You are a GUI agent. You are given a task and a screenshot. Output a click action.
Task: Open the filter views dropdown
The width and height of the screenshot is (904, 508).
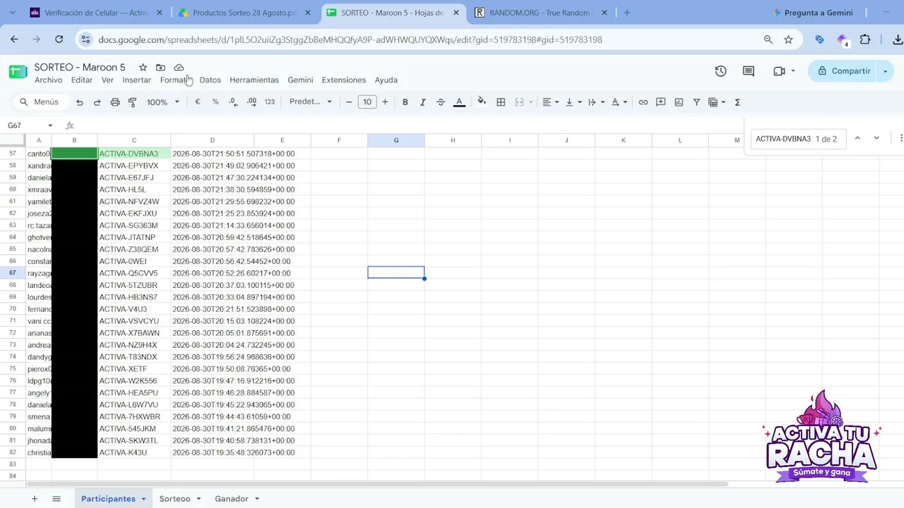point(716,102)
